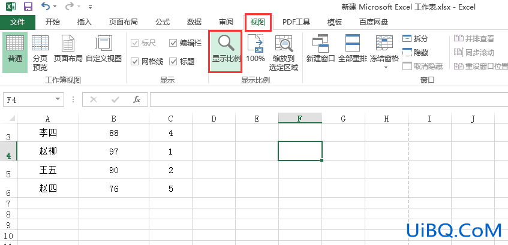This screenshot has height=245, width=508.
Task: Click inside the Name Box showing F4
Action: tap(28, 99)
